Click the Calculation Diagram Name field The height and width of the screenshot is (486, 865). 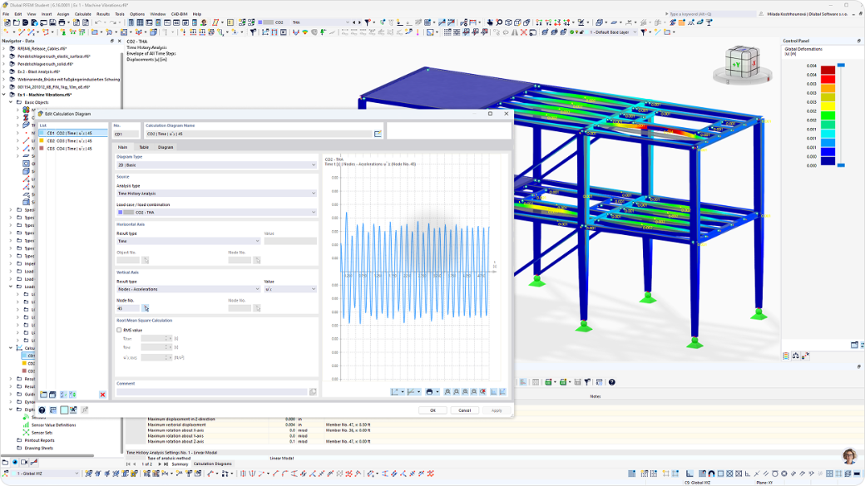click(x=259, y=134)
